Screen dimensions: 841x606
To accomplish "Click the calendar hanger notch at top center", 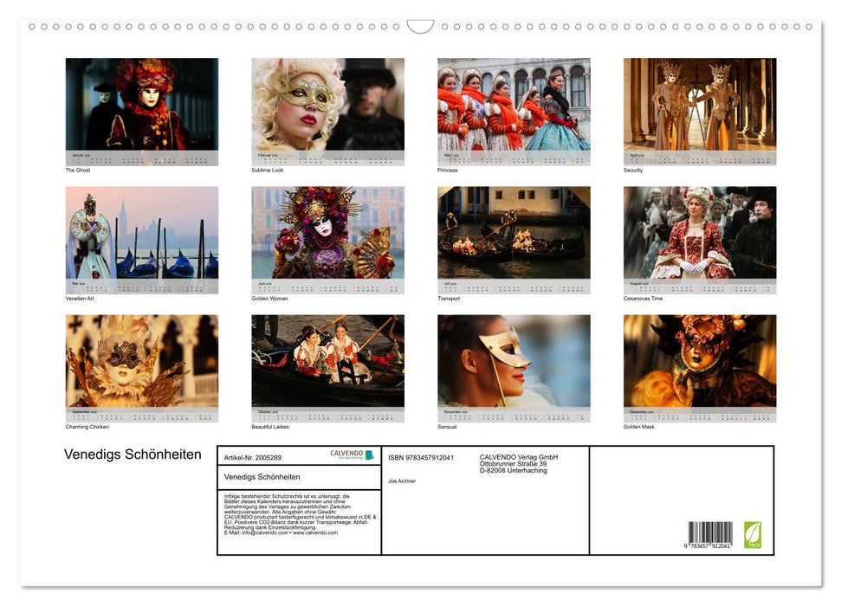I will point(420,27).
